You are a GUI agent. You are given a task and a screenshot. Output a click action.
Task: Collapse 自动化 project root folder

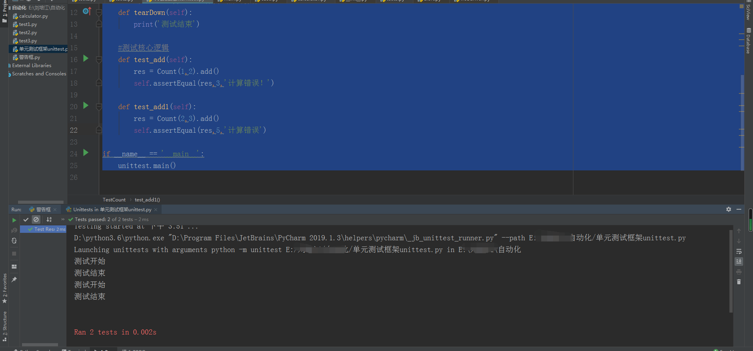[19, 8]
